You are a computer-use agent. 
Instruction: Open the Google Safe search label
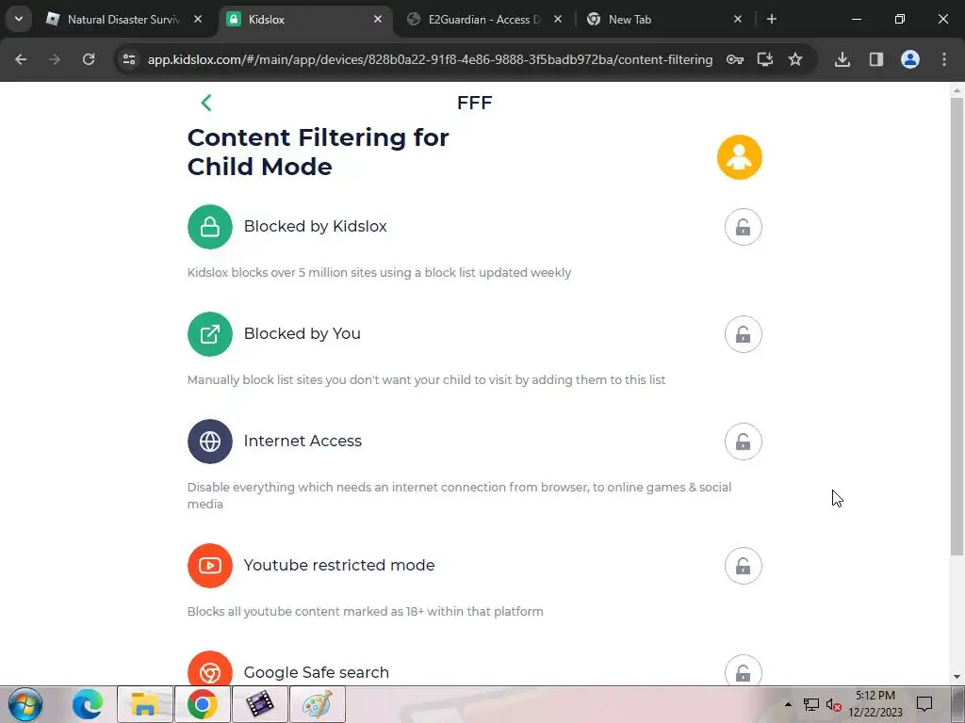pos(317,672)
